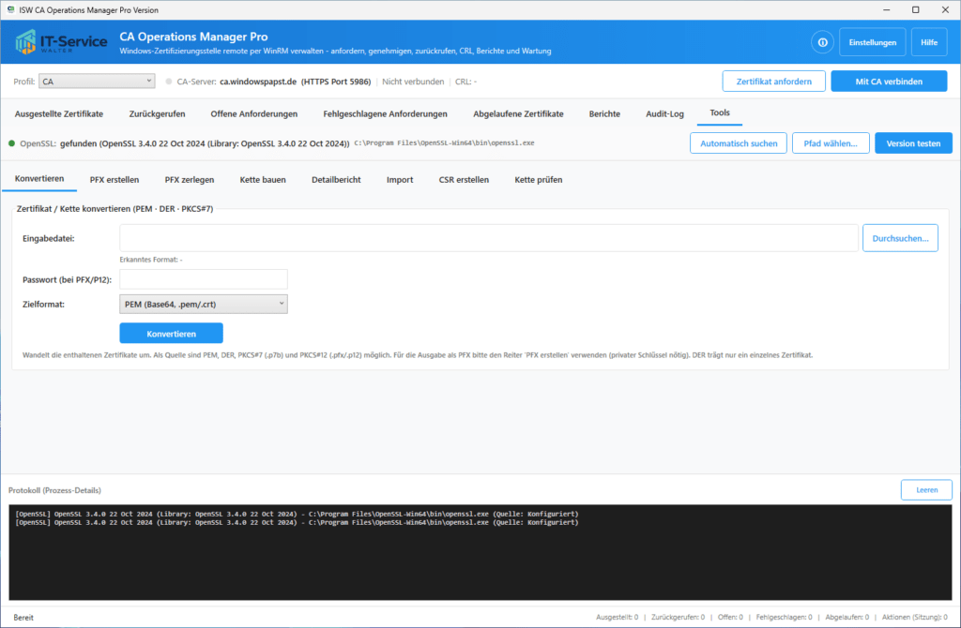
Task: Click the (HTTPS Port 5986) text
Action: (x=336, y=82)
